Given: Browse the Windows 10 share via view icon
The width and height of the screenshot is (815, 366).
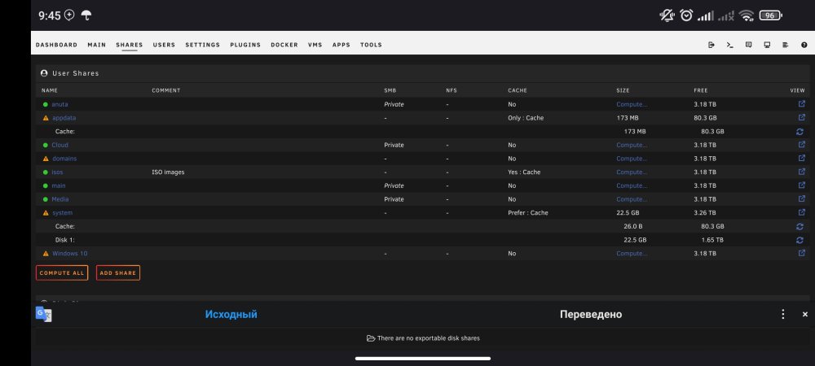Looking at the screenshot, I should click(x=801, y=254).
